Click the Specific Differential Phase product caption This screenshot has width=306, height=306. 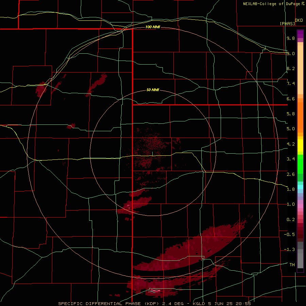coord(155,304)
